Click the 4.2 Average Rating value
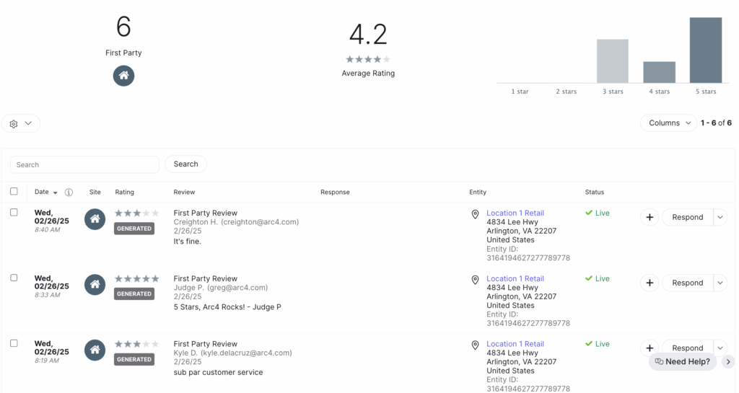This screenshot has width=739, height=393. click(x=368, y=35)
